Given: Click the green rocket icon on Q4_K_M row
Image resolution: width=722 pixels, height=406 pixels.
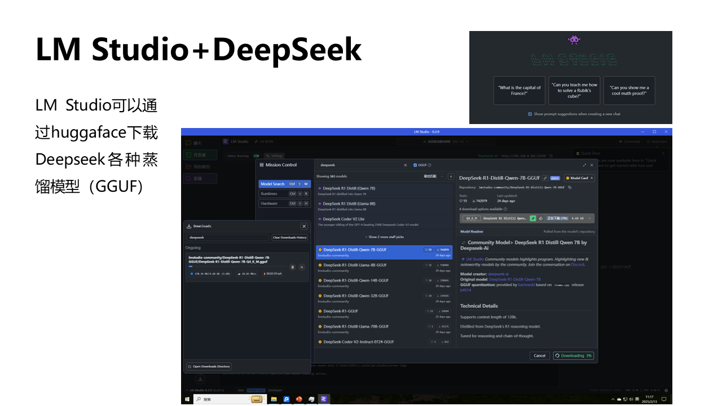Looking at the screenshot, I should coord(533,218).
